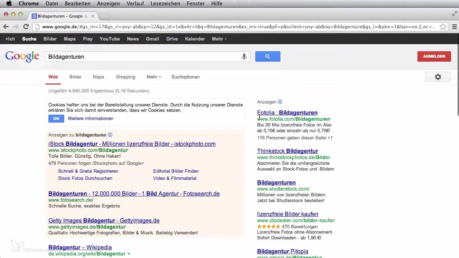Open the Getty Images Bildagentur result
Viewport: 459px width, 258px height.
(104, 221)
